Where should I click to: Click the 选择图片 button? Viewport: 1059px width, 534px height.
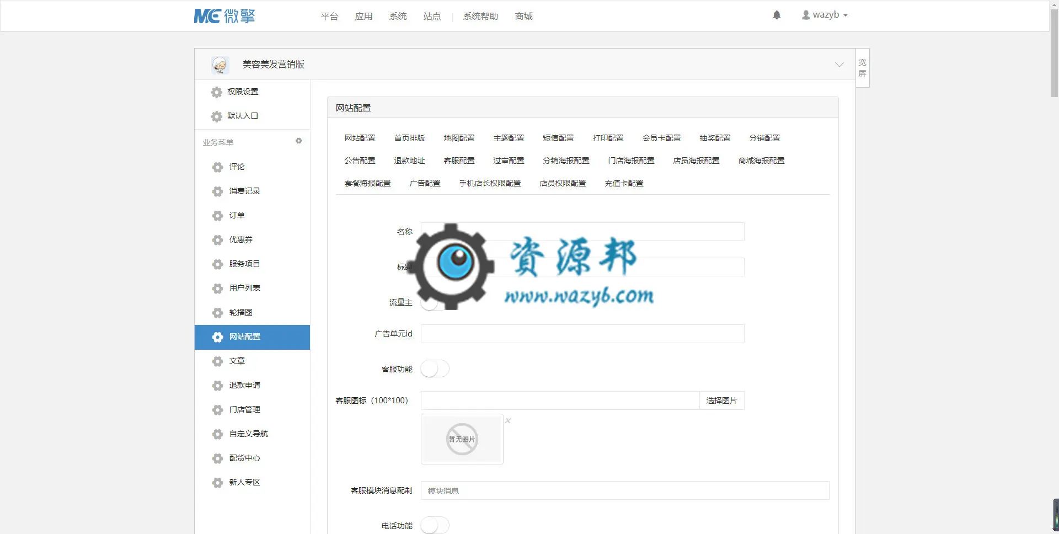pos(721,400)
